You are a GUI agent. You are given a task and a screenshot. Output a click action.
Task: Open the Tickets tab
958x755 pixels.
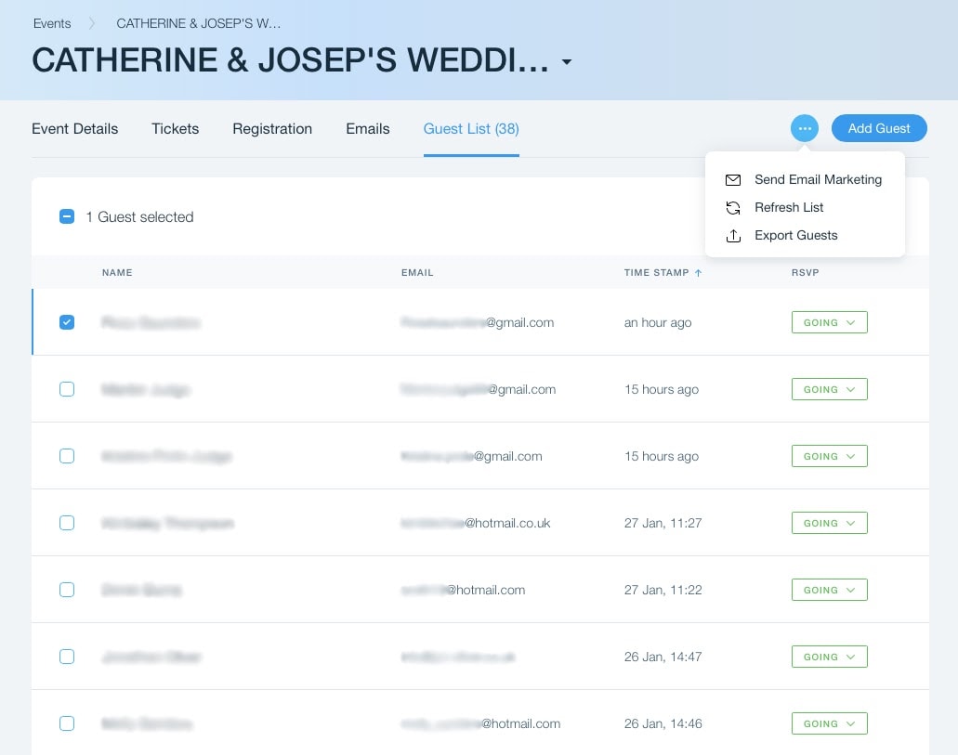pyautogui.click(x=176, y=129)
